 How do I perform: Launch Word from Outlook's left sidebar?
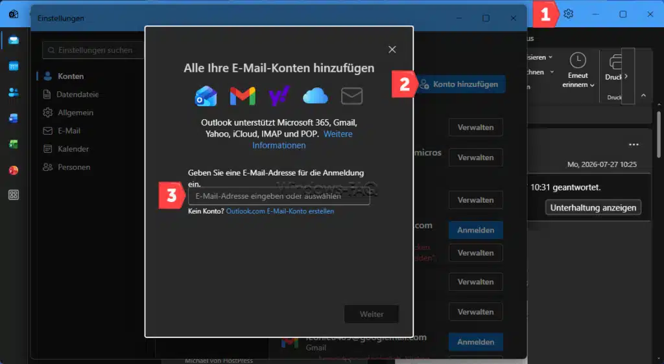pyautogui.click(x=14, y=119)
